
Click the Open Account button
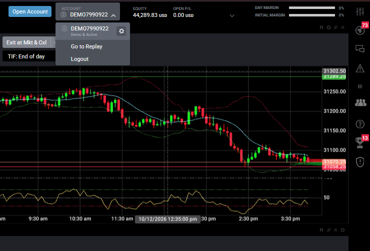(30, 11)
